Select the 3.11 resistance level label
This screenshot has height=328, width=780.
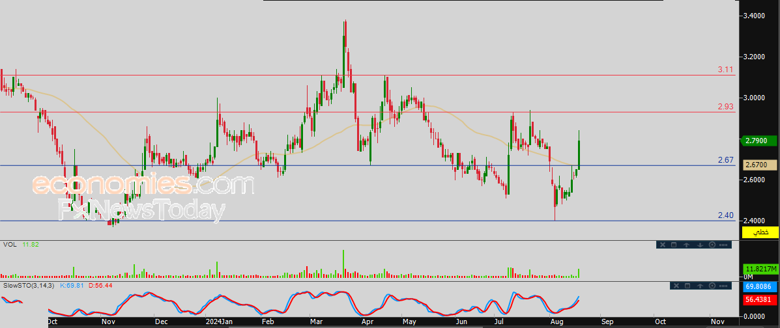coord(726,70)
